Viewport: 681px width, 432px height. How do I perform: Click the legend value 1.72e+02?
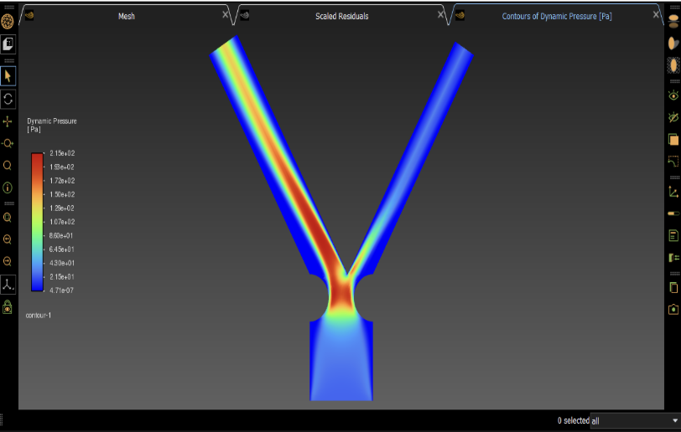[62, 181]
